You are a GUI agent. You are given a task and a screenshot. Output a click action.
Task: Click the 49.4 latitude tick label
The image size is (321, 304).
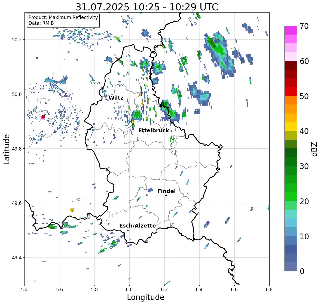click(17, 258)
